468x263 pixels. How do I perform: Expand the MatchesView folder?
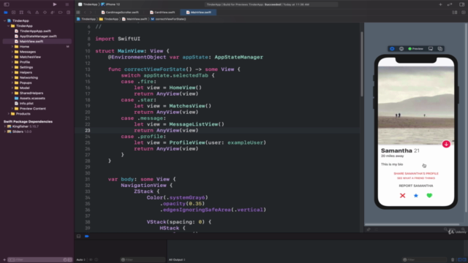[12, 57]
